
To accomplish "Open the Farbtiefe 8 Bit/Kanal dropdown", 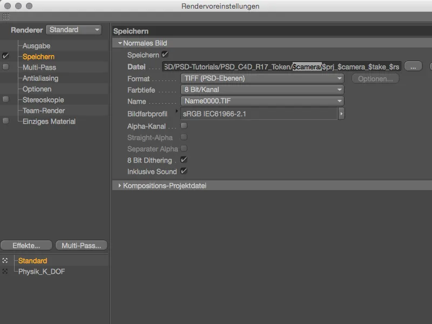I will coord(262,90).
